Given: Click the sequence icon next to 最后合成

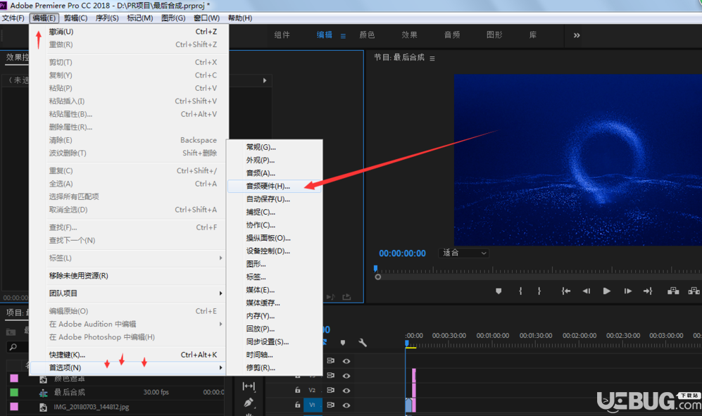Looking at the screenshot, I should click(44, 393).
